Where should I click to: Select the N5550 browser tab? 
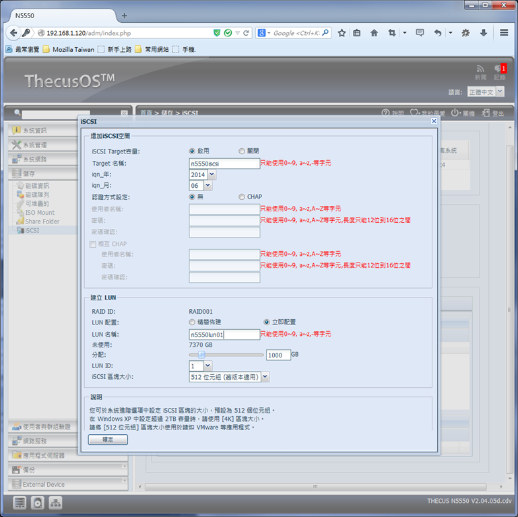61,15
